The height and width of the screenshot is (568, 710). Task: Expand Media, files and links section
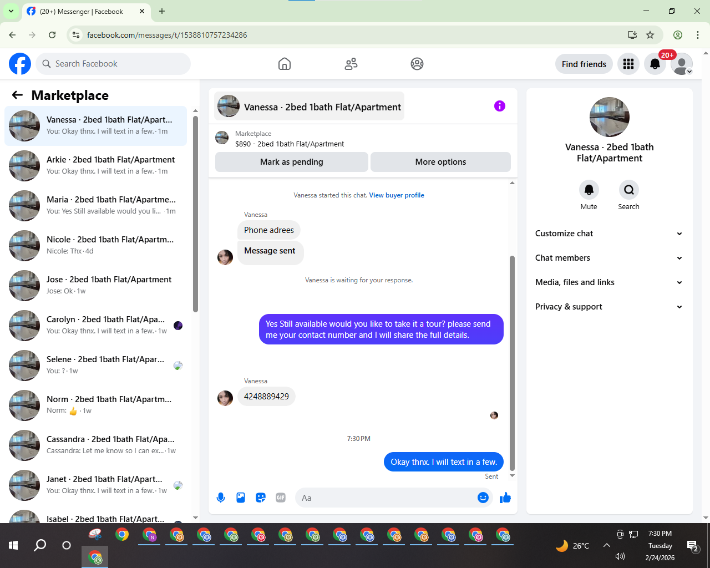pyautogui.click(x=609, y=282)
